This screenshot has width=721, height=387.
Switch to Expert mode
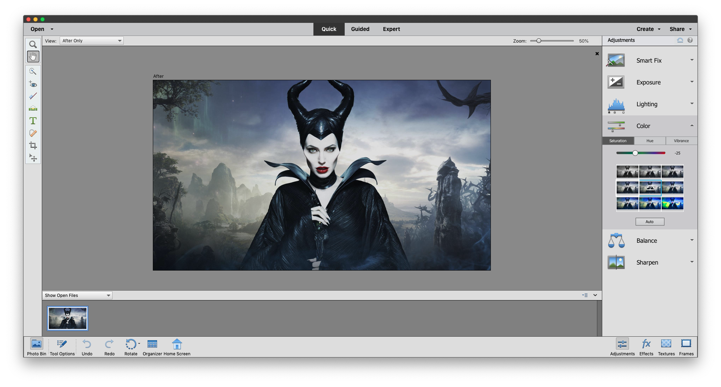(391, 29)
